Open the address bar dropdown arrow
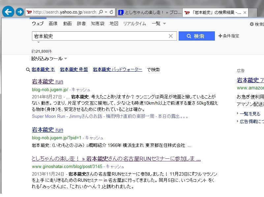 click(x=106, y=12)
